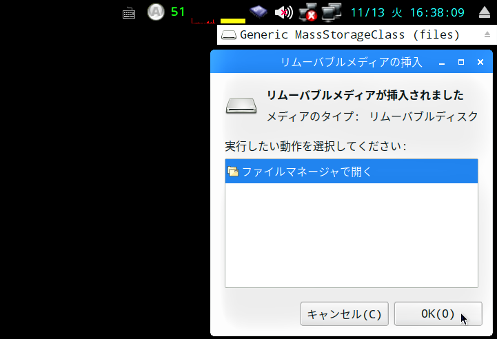Viewport: 497px width, 339px height.
Task: Eject the Generic MassStorageClass device
Action: tap(487, 34)
